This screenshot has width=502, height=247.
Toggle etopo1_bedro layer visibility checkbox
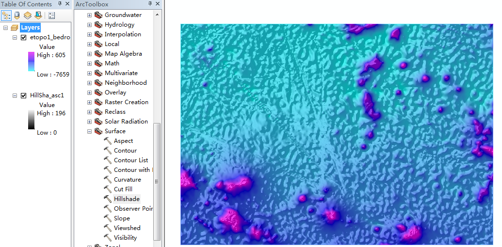tap(23, 37)
